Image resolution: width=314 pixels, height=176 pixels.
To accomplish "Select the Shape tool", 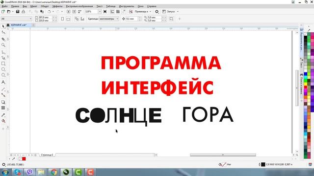I will [3, 32].
